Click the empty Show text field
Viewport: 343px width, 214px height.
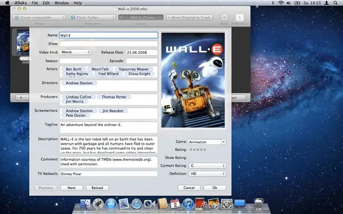(x=109, y=44)
